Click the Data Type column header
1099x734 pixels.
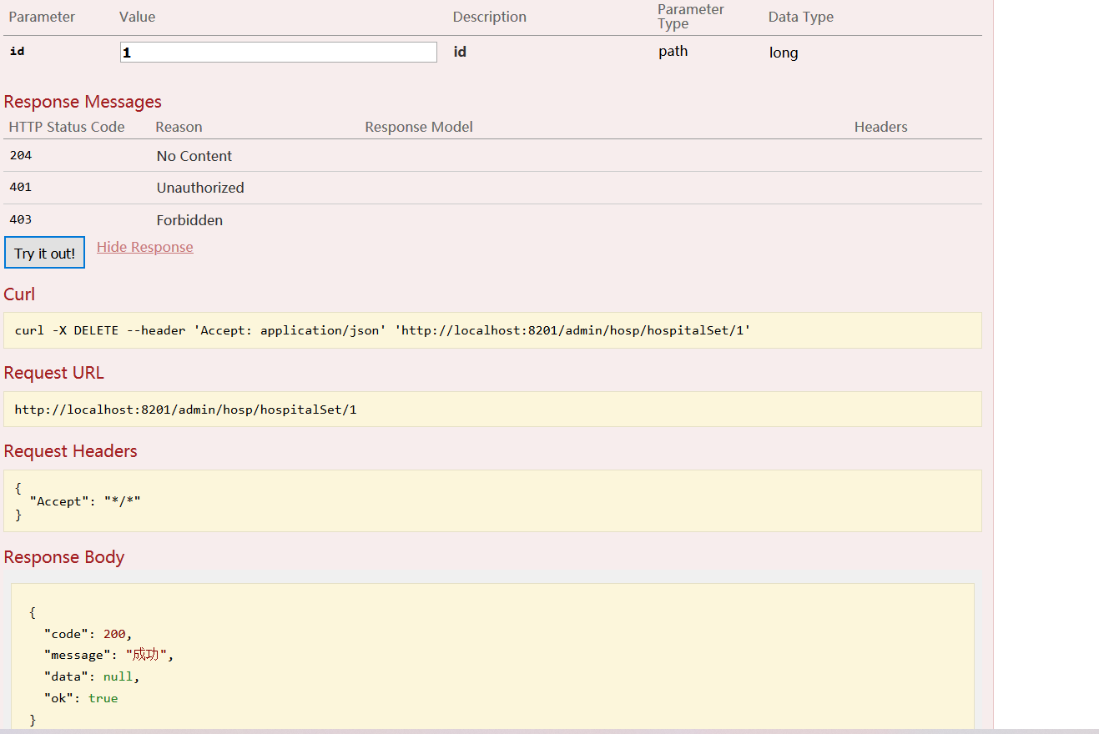point(801,17)
